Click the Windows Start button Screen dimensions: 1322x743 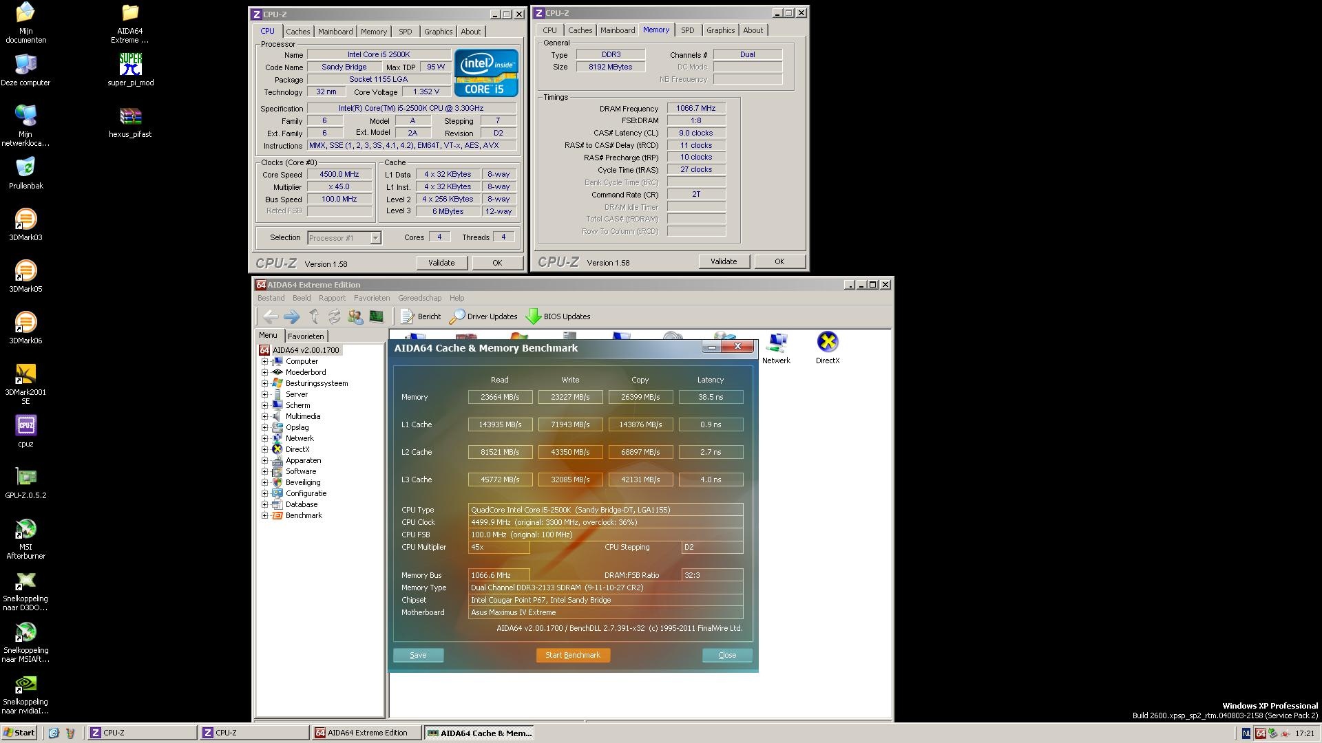pyautogui.click(x=19, y=733)
